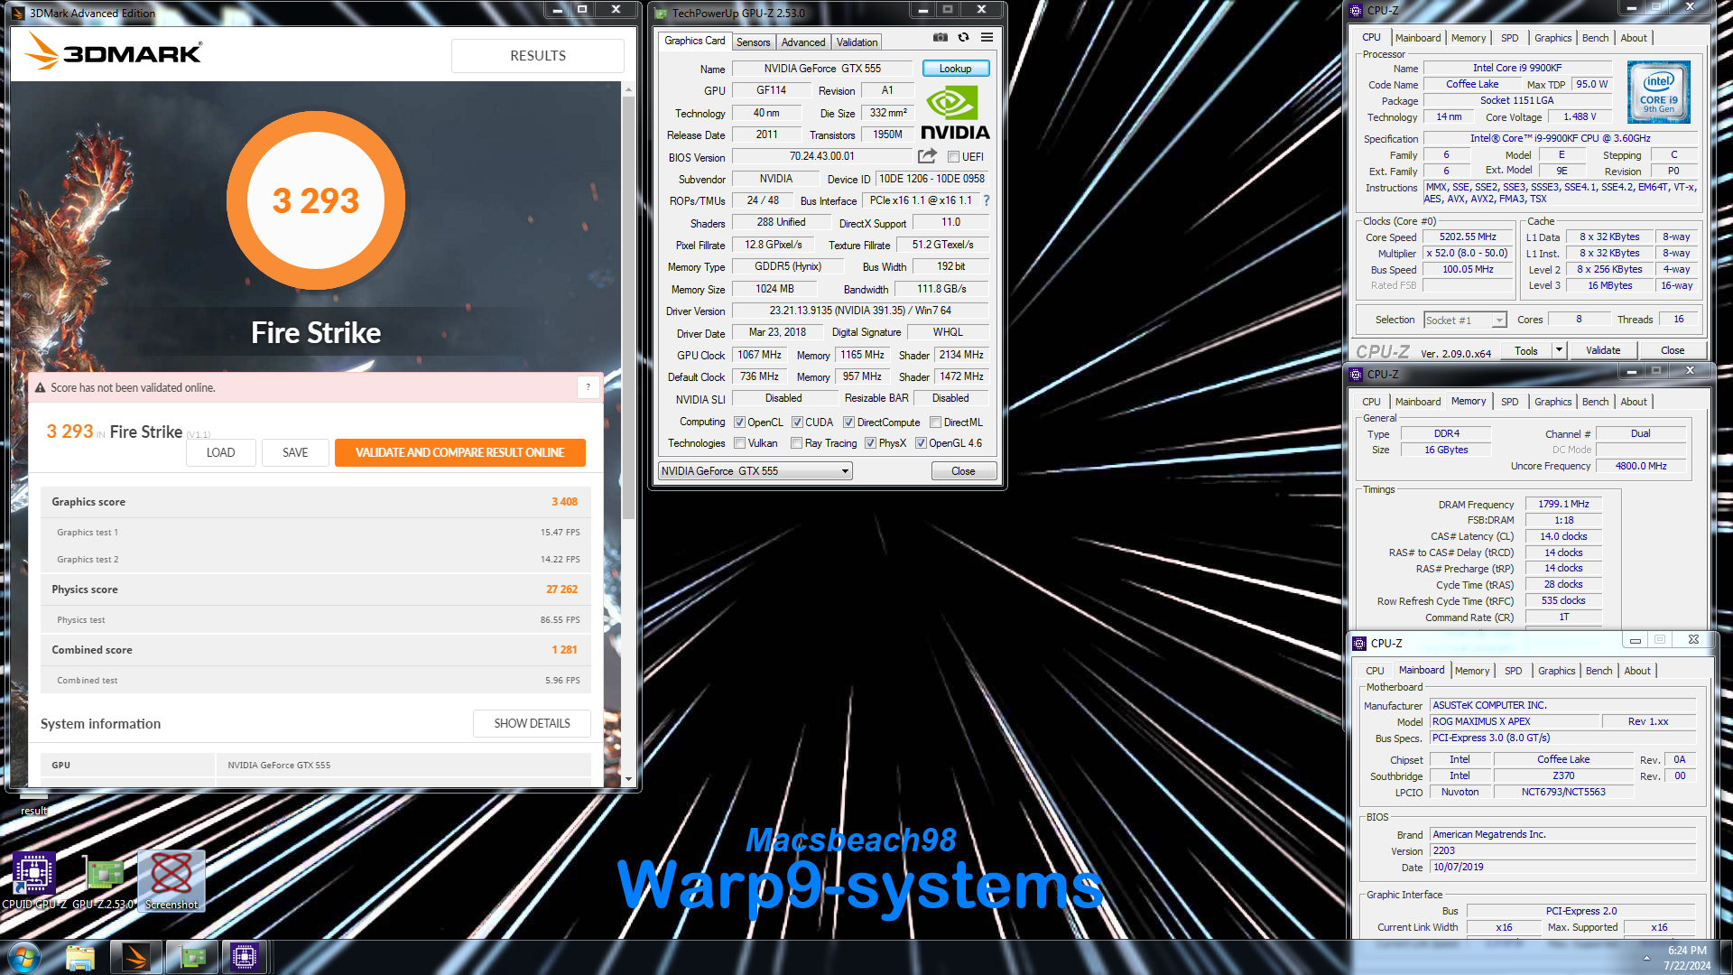Click the taskbar clock showing 6:24 PM
1733x975 pixels.
[x=1687, y=958]
